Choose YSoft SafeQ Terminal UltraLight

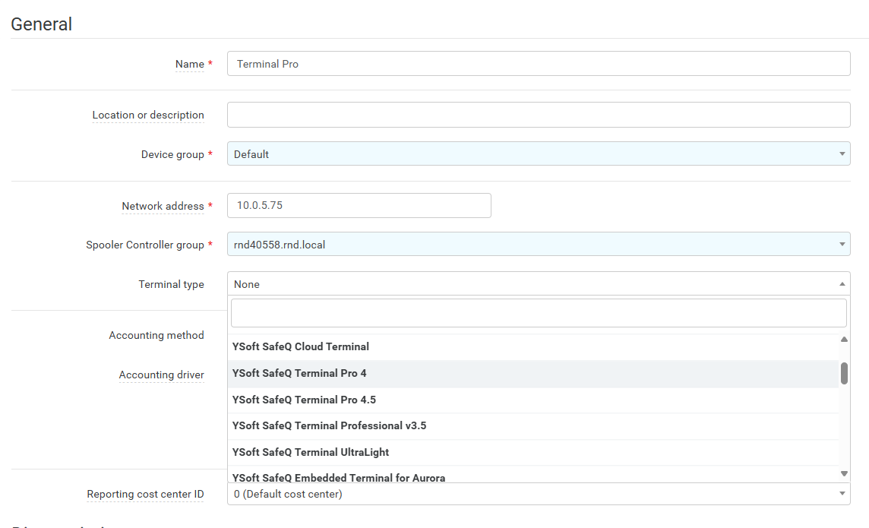tap(310, 452)
